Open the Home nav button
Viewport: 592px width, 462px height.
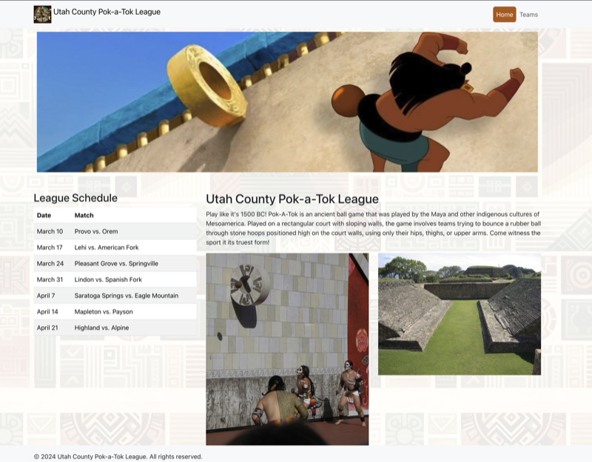(505, 15)
